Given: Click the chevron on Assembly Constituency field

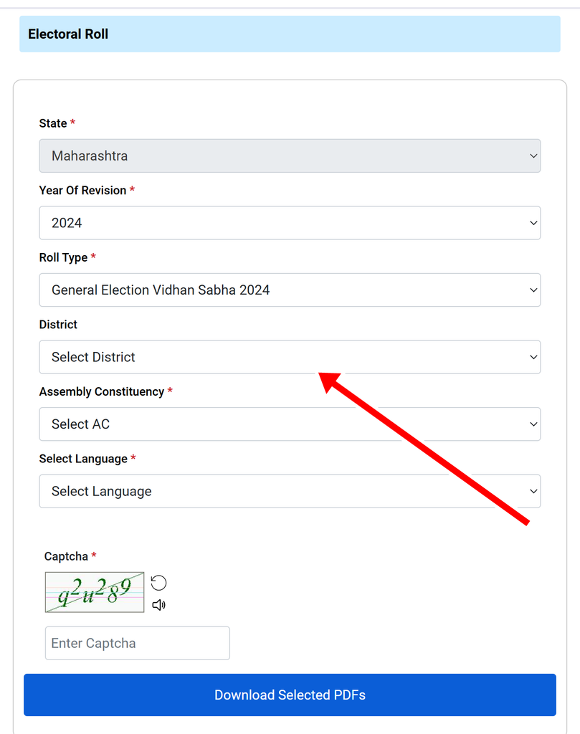Looking at the screenshot, I should coord(533,424).
